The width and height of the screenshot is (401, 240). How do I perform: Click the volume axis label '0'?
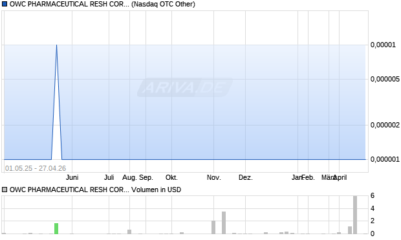pyautogui.click(x=373, y=234)
